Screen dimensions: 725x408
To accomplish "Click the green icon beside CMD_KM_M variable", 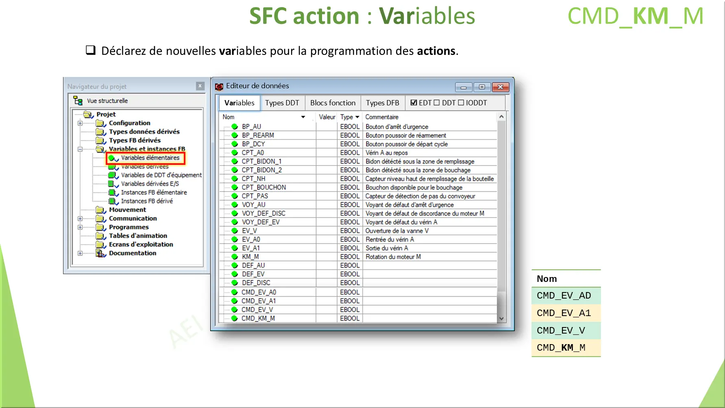I will click(x=234, y=318).
